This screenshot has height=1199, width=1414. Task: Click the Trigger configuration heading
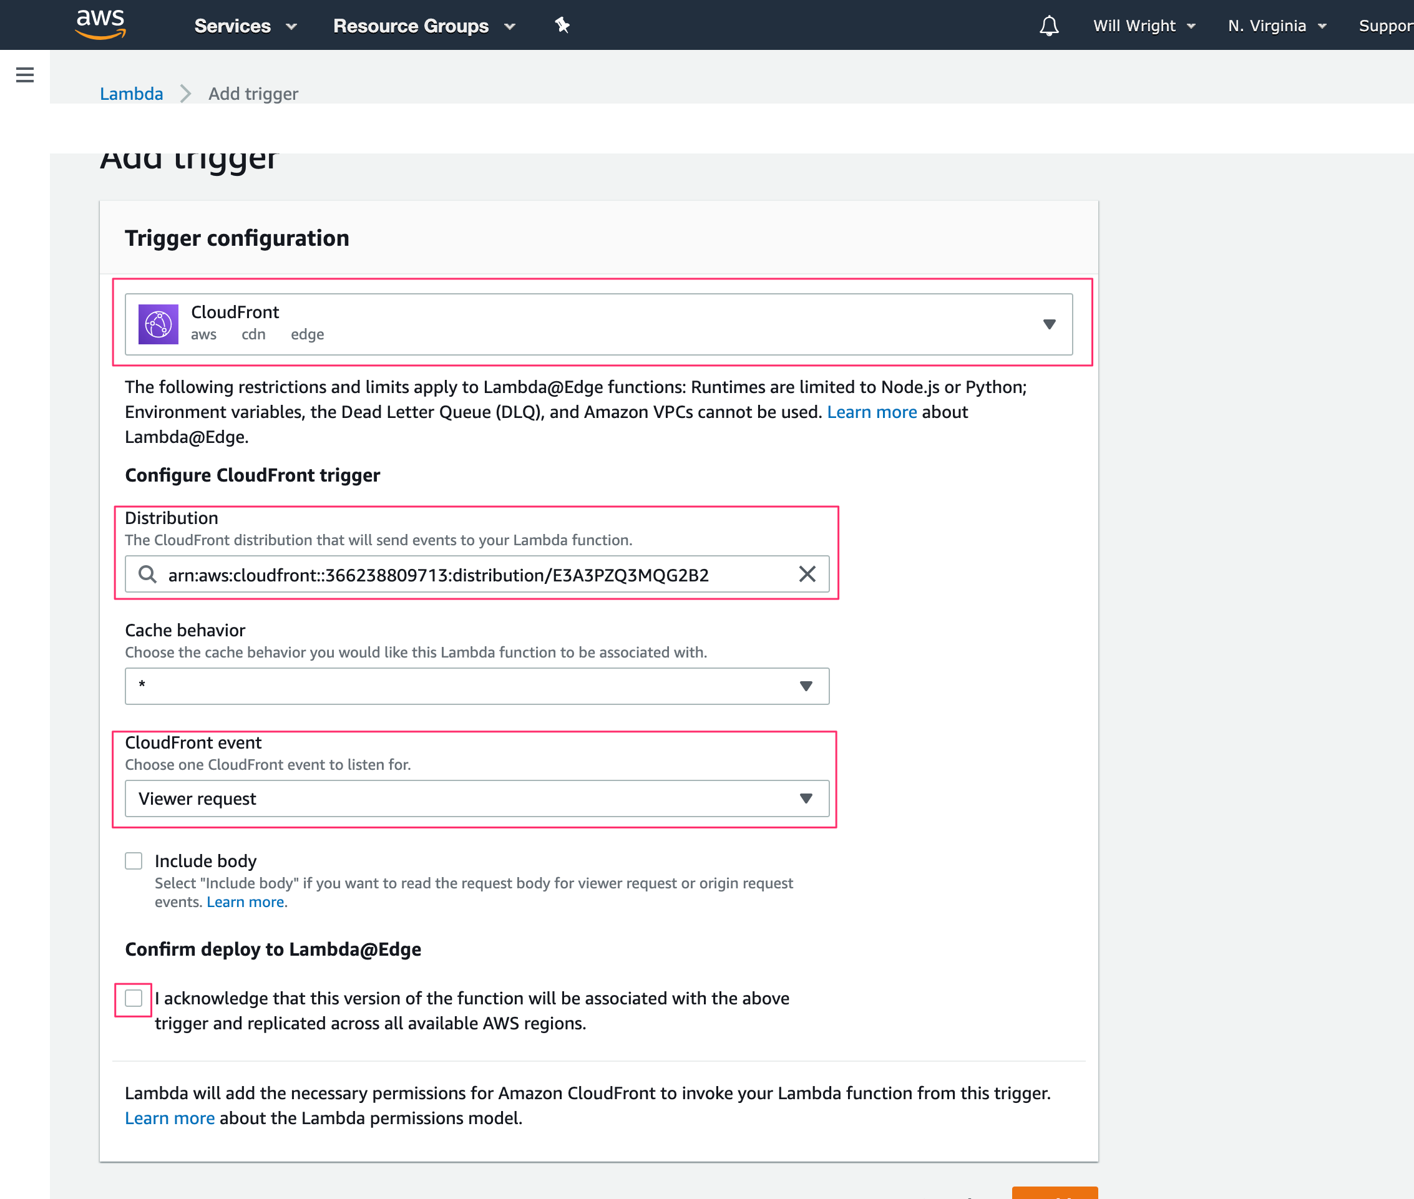click(237, 238)
